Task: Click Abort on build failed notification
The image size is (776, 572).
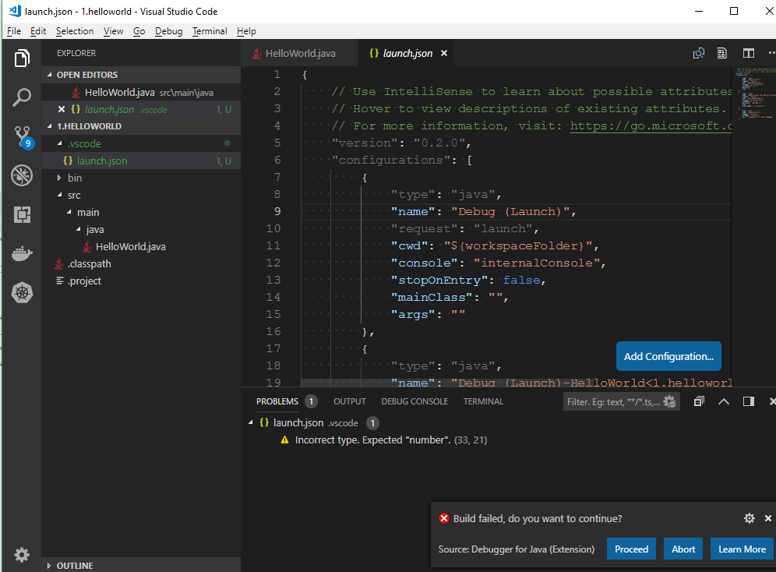Action: pos(683,549)
